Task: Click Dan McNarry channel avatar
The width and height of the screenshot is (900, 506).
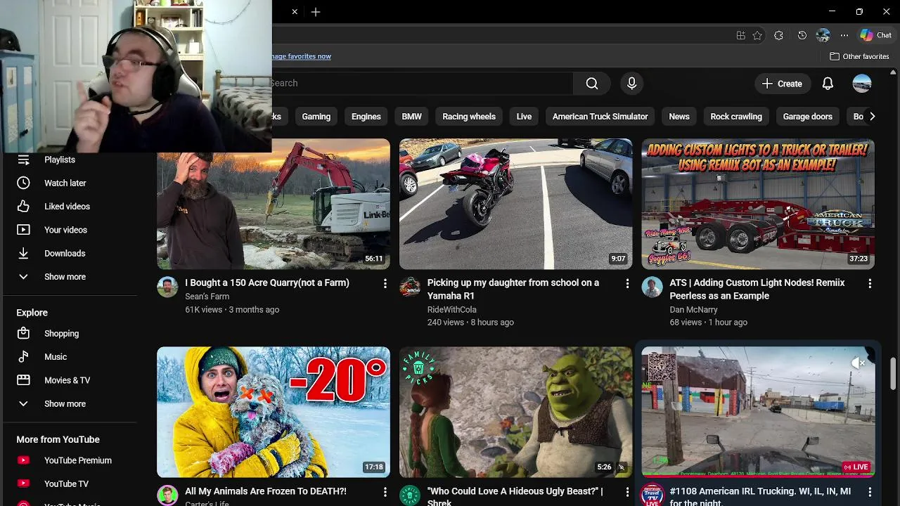Action: tap(652, 287)
